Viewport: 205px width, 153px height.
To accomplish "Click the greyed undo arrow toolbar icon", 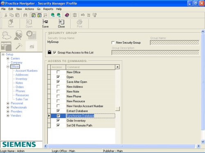I will [x=82, y=15].
